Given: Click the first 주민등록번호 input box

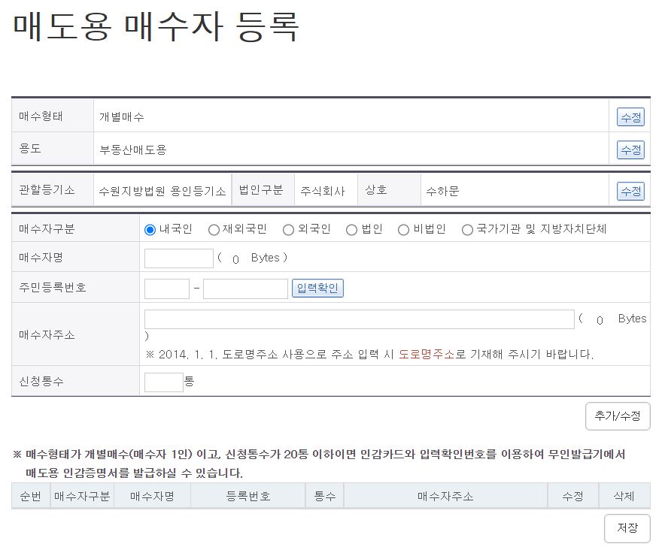Looking at the screenshot, I should coord(166,288).
